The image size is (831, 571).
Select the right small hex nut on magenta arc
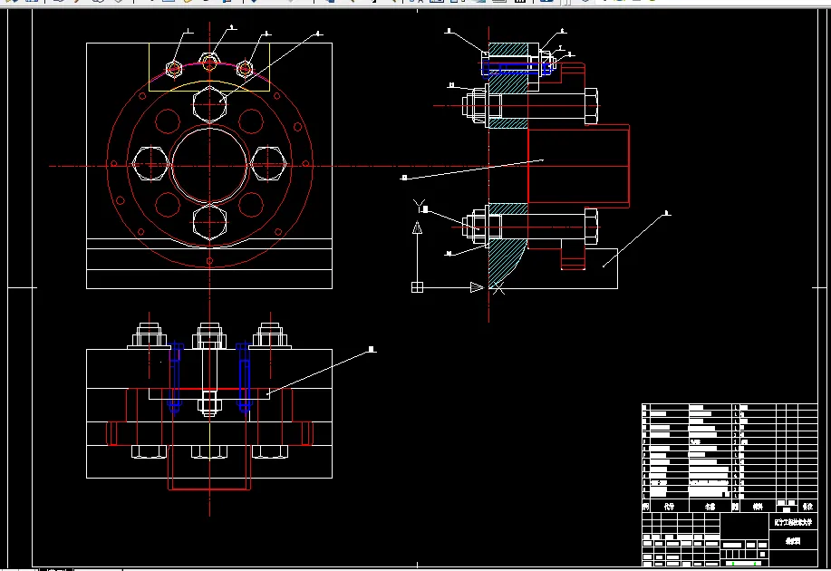pos(245,69)
